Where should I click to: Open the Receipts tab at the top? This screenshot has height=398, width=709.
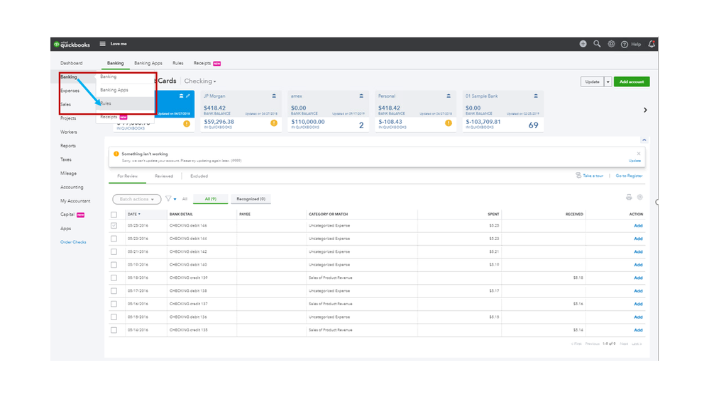(207, 63)
